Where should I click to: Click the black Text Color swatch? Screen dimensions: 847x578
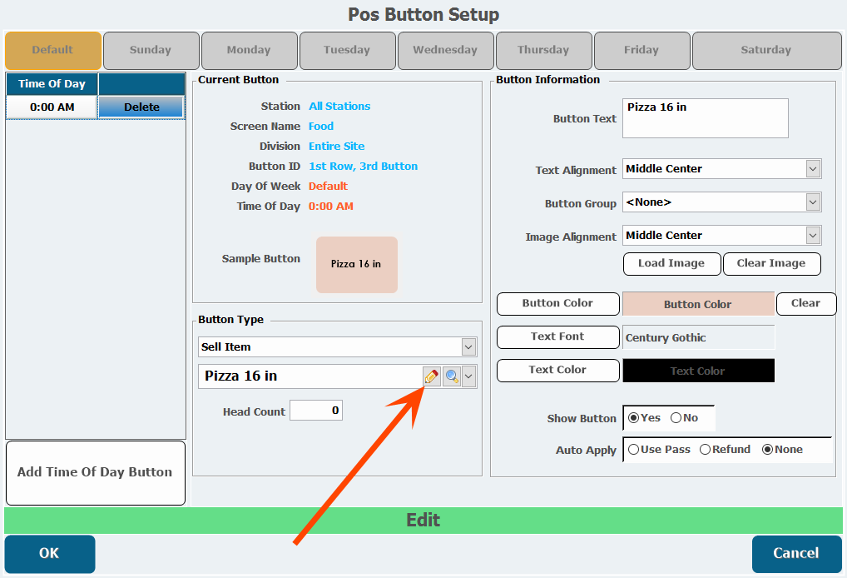pos(697,371)
